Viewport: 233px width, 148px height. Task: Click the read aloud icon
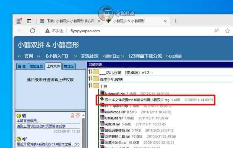coord(216,31)
